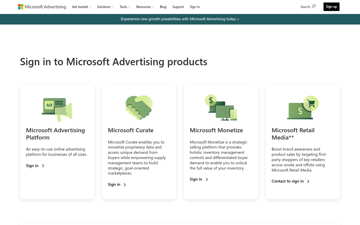Open the growth possibilities banner link

[179, 19]
